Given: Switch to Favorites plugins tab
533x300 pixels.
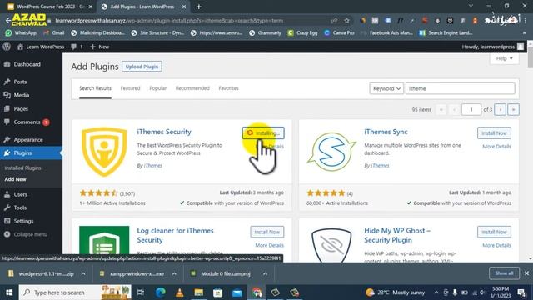Looking at the screenshot, I should click(x=228, y=88).
